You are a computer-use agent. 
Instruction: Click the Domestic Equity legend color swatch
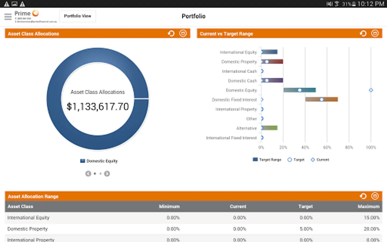pyautogui.click(x=83, y=161)
